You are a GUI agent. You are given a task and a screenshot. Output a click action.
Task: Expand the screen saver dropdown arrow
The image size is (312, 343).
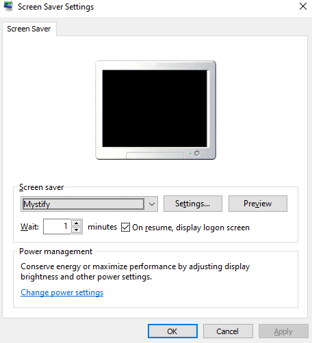tap(152, 204)
